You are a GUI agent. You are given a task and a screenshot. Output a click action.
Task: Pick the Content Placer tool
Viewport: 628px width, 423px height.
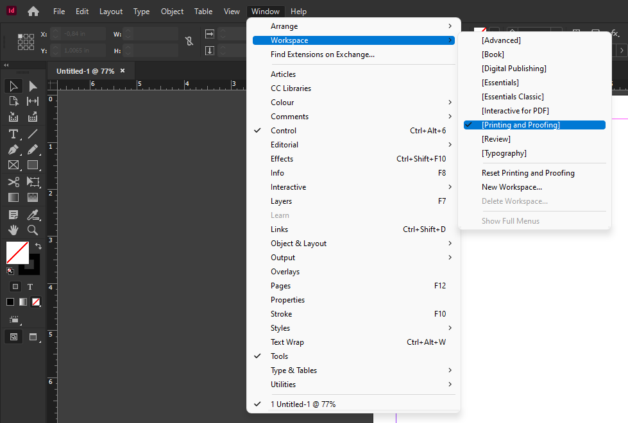pos(33,117)
